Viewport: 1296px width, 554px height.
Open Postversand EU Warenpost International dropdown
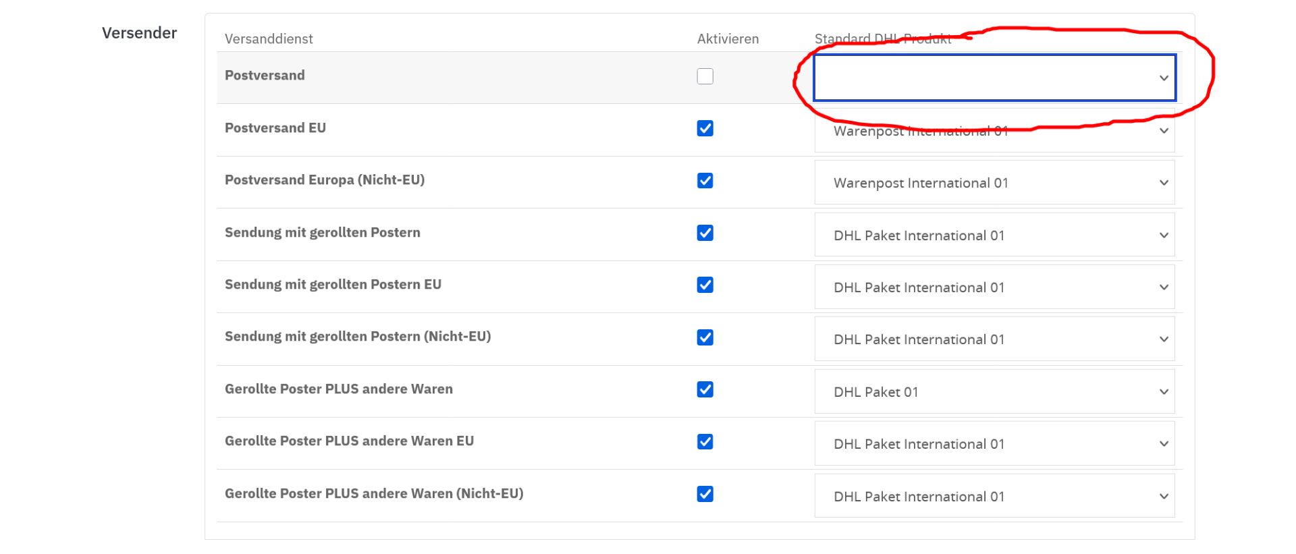point(994,130)
